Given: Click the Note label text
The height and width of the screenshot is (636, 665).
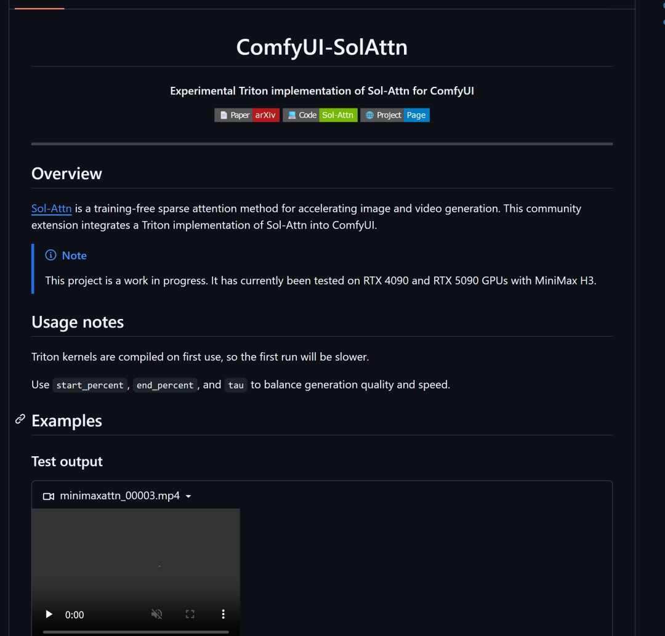Looking at the screenshot, I should pos(75,256).
